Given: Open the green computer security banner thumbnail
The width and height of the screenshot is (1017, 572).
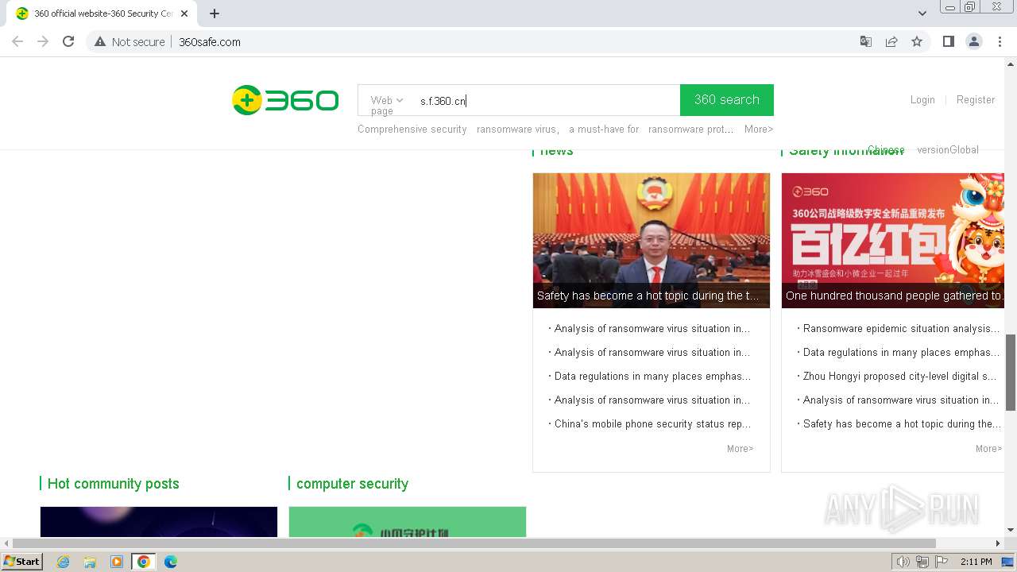Looking at the screenshot, I should (x=408, y=522).
